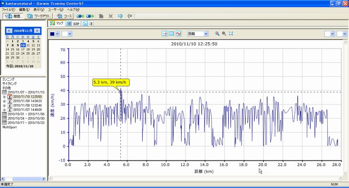Click 今日:2010/11/10 today link
The width and height of the screenshot is (349, 188).
(20, 66)
